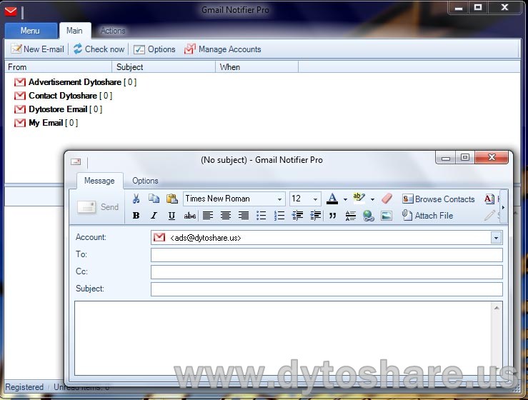The width and height of the screenshot is (528, 400).
Task: Toggle Underline formatting
Action: (171, 216)
